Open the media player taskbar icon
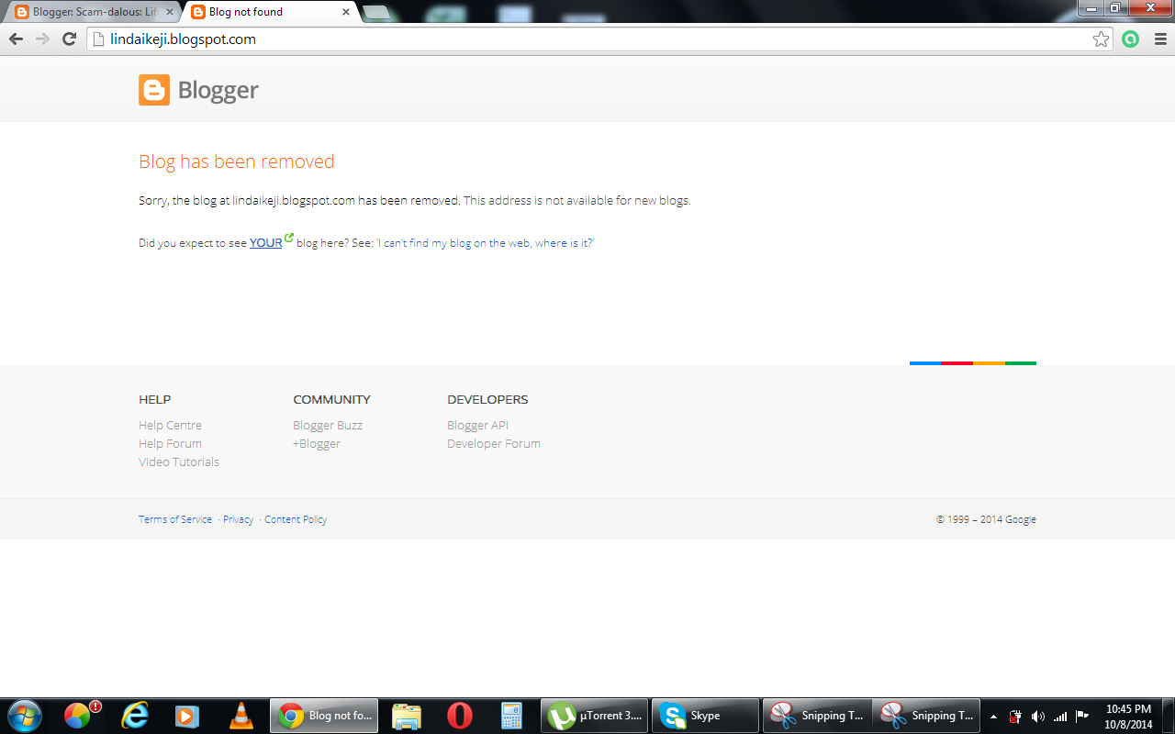1175x734 pixels. [187, 715]
